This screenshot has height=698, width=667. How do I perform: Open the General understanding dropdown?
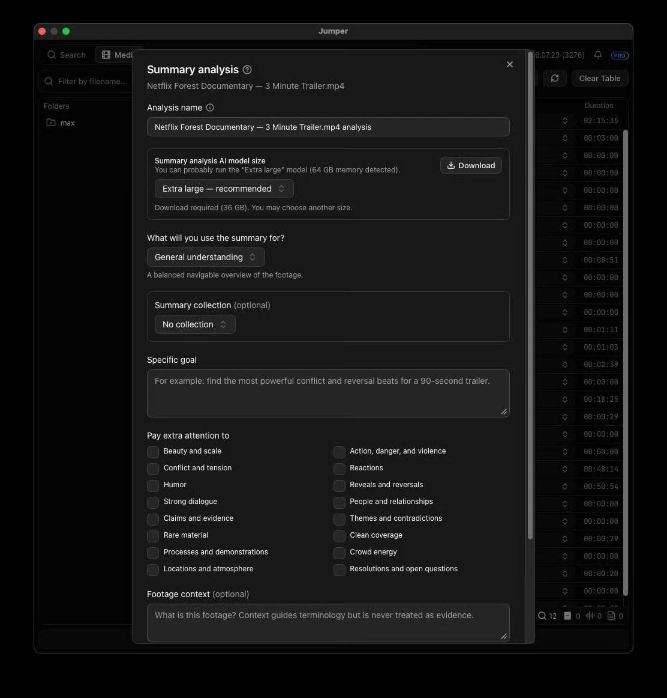coord(206,257)
